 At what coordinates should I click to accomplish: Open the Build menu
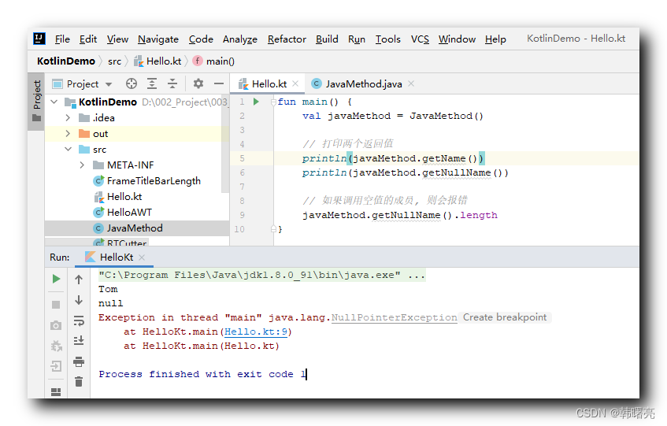point(327,39)
